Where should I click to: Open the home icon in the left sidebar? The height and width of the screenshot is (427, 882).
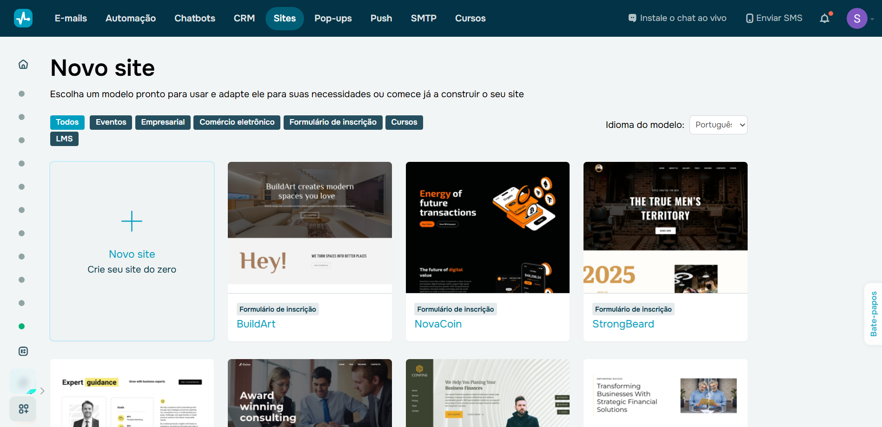coord(22,64)
